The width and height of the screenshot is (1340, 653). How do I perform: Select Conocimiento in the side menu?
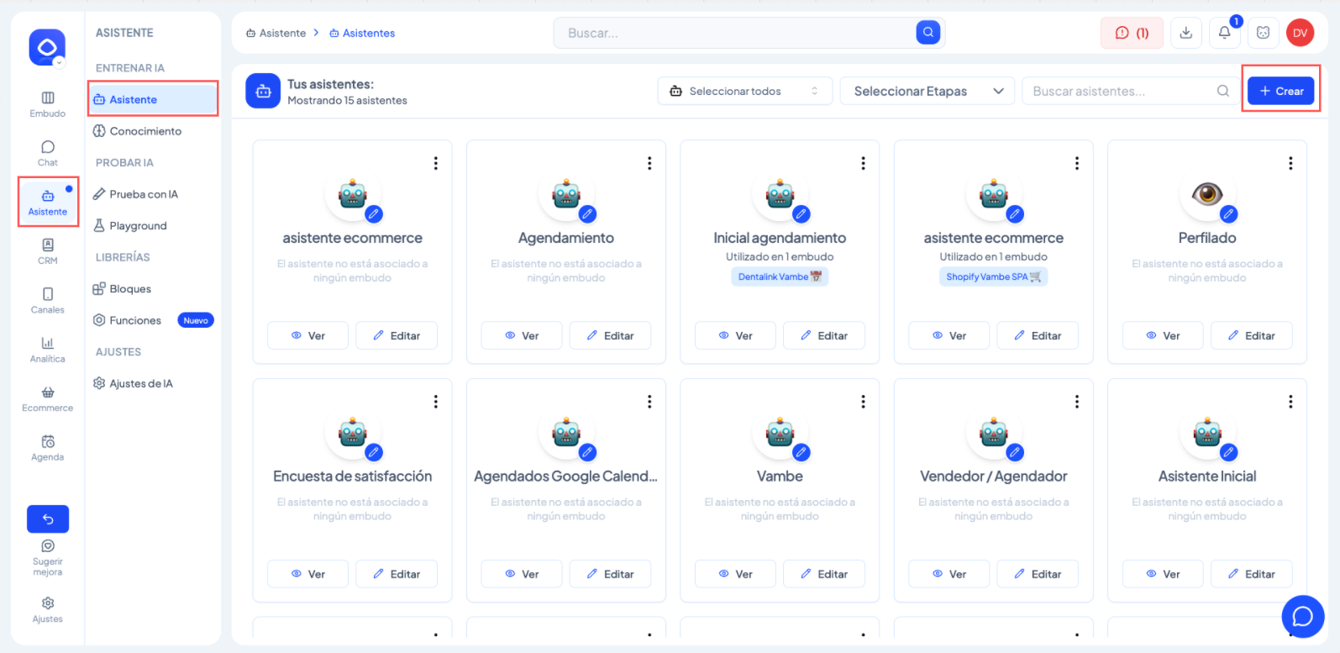145,131
